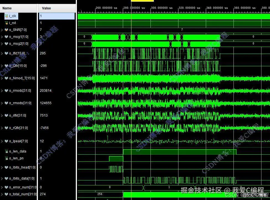Expand the o_rmodc[31:0] bus

coord(2,91)
